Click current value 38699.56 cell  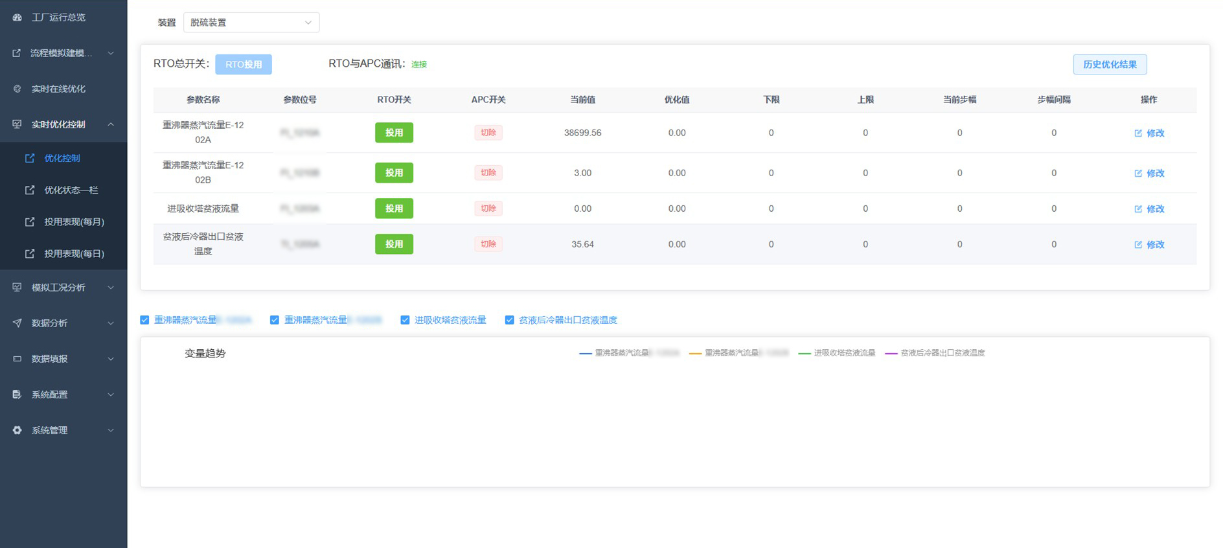[x=582, y=133]
